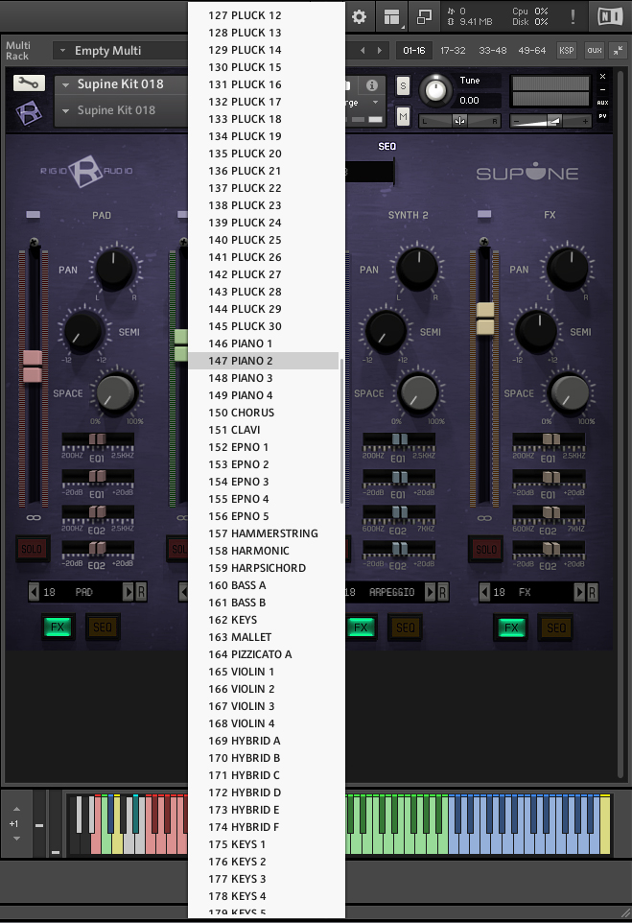Toggle the aux button in Multi Rack header
Viewport: 632px width, 923px height.
(595, 51)
